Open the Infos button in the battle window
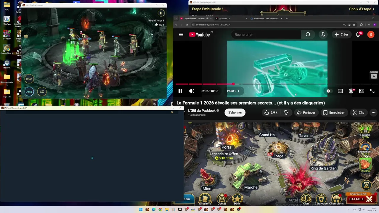 (29, 79)
